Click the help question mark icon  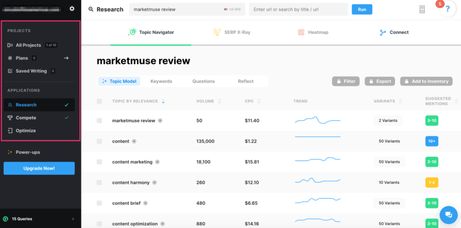(x=447, y=9)
